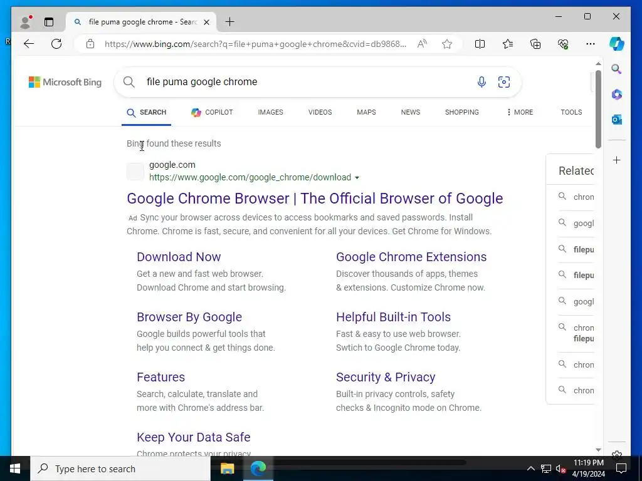Click the address bar URL

coord(256,44)
